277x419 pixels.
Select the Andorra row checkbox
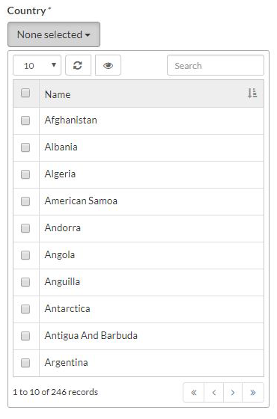(25, 228)
